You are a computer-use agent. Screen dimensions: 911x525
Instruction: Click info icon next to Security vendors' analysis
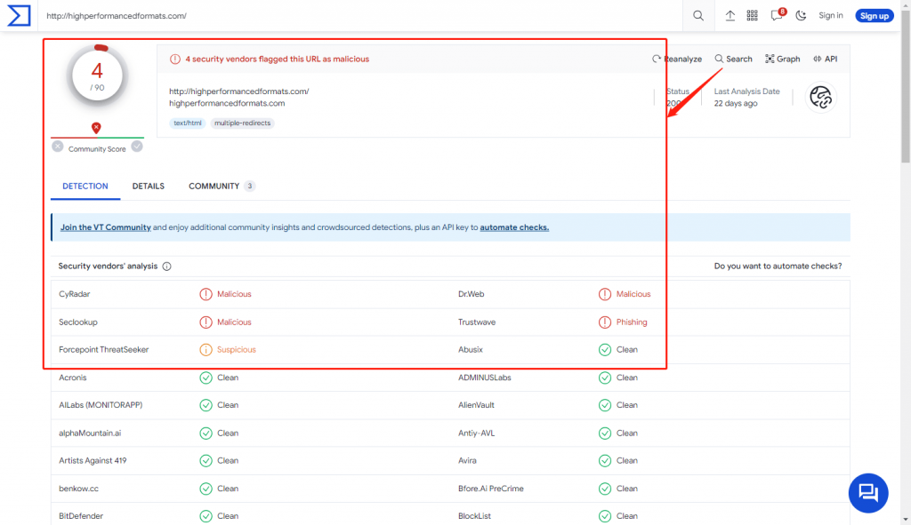[x=166, y=266]
